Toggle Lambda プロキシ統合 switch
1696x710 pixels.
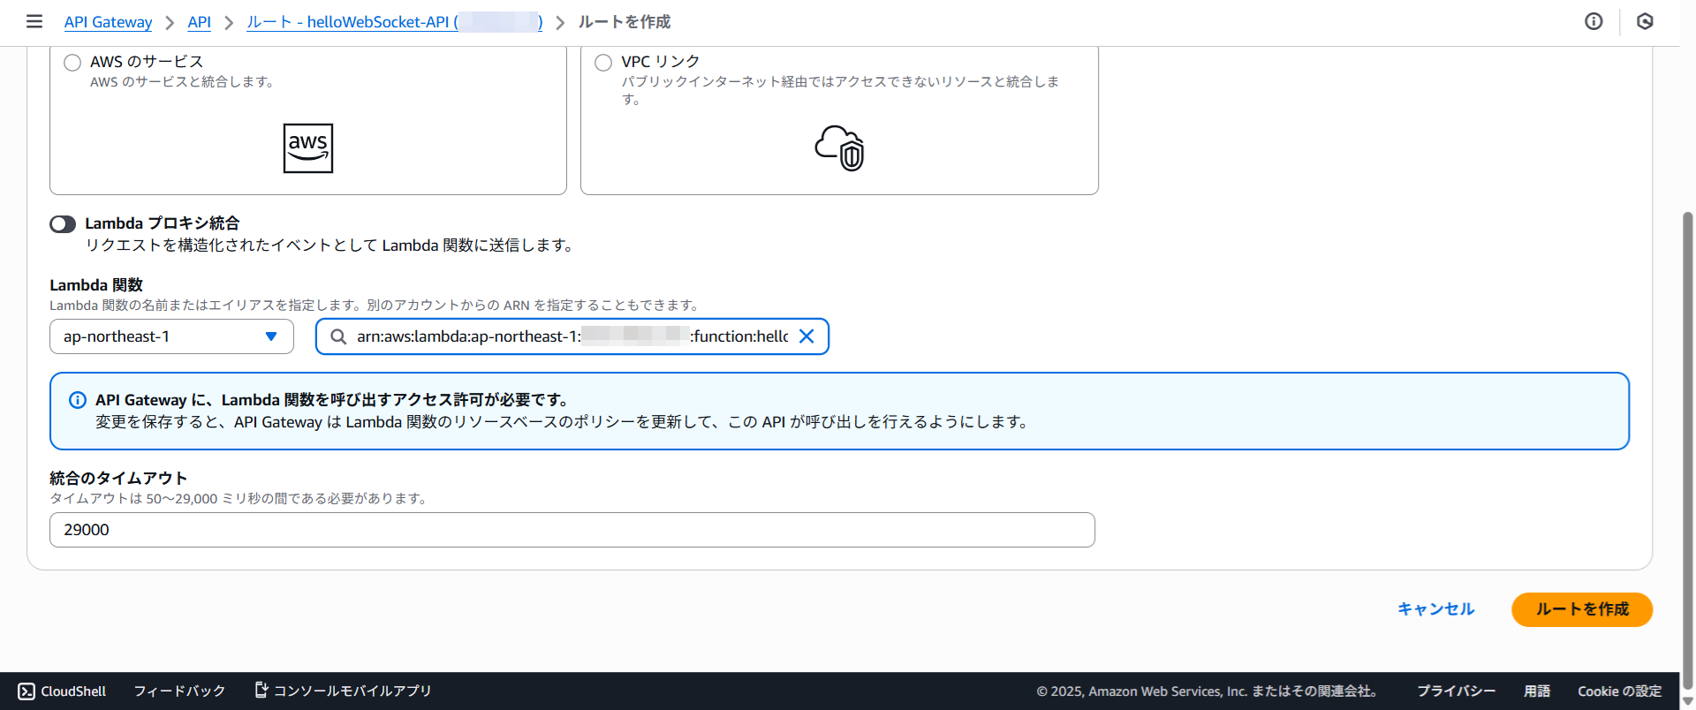[x=63, y=224]
